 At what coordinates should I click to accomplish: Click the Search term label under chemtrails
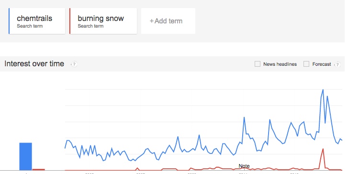click(30, 26)
